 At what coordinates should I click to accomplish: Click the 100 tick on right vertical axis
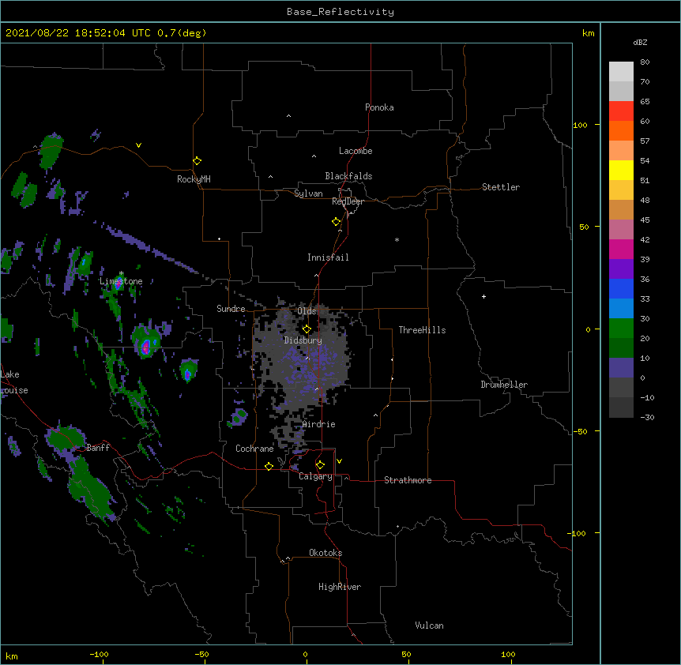(580, 125)
